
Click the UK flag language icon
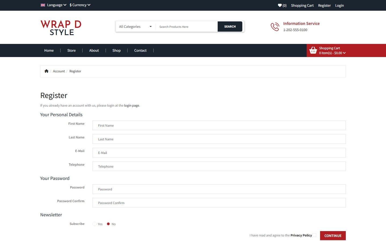(43, 5)
